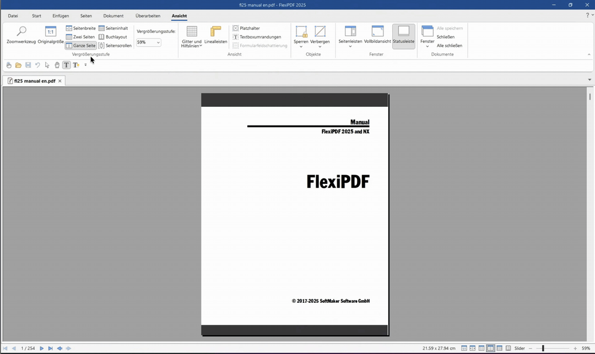Click the Undo arrow in the quick toolbar

(37, 65)
